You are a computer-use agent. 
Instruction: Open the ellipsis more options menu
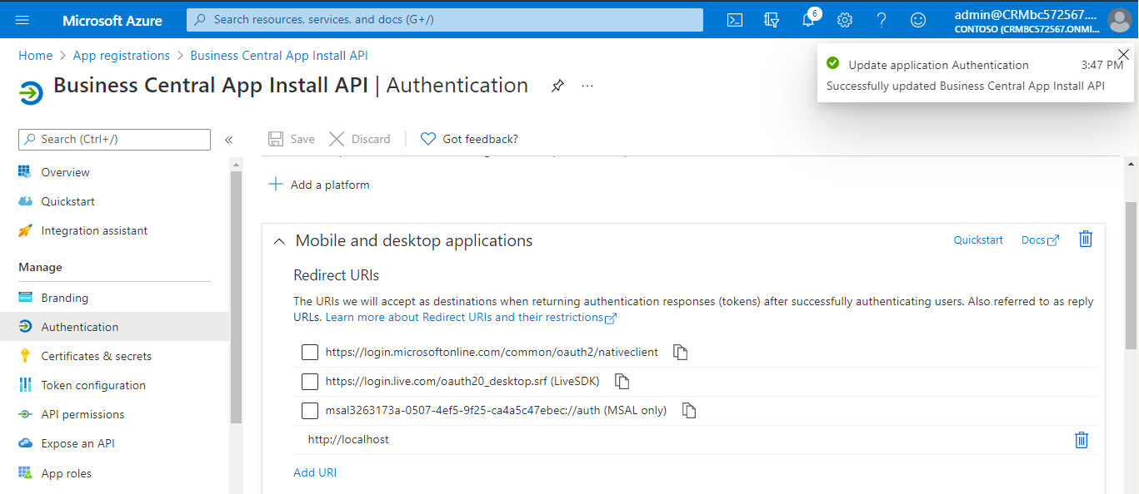tap(587, 86)
